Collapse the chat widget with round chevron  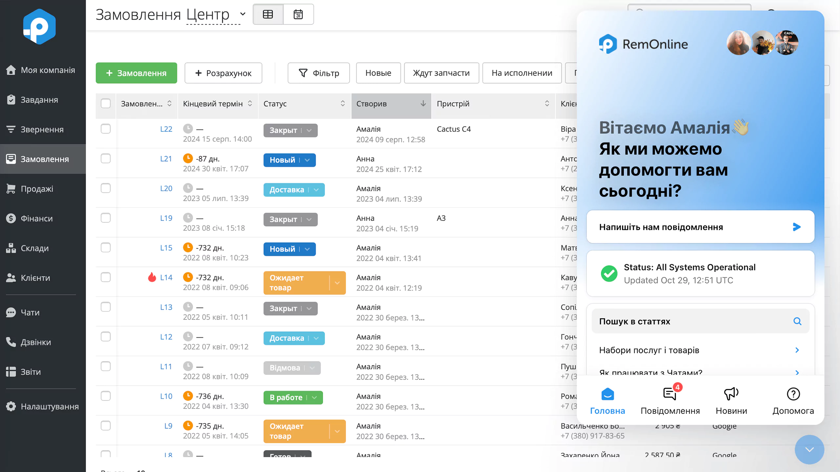[x=809, y=449]
